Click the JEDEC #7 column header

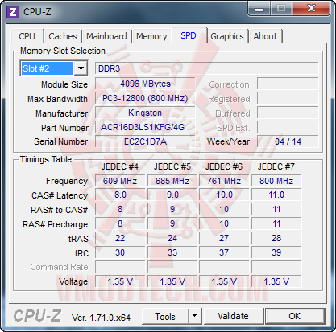tap(276, 166)
